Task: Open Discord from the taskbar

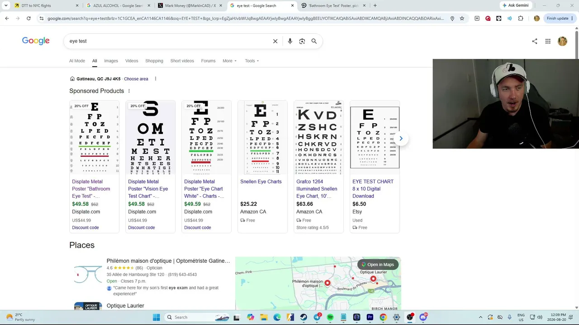Action: pyautogui.click(x=423, y=317)
